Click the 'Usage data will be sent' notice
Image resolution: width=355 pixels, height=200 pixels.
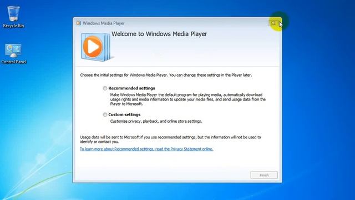tap(170, 139)
